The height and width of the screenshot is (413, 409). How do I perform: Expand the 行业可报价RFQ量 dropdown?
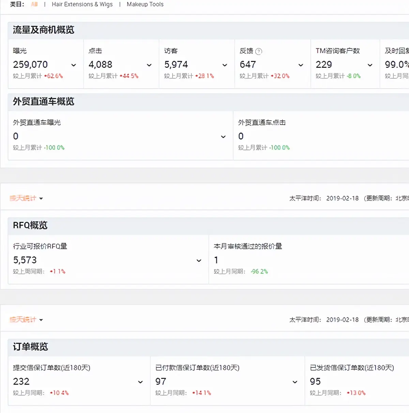pos(199,261)
